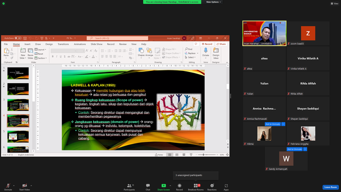Click the Undo arrow icon

tap(30, 38)
